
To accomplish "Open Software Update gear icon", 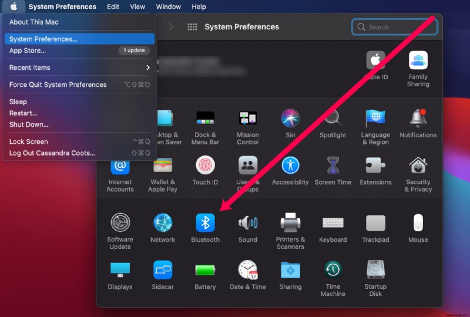I will [x=120, y=222].
